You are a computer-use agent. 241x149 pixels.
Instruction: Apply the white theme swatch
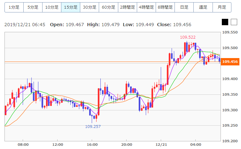234,22
